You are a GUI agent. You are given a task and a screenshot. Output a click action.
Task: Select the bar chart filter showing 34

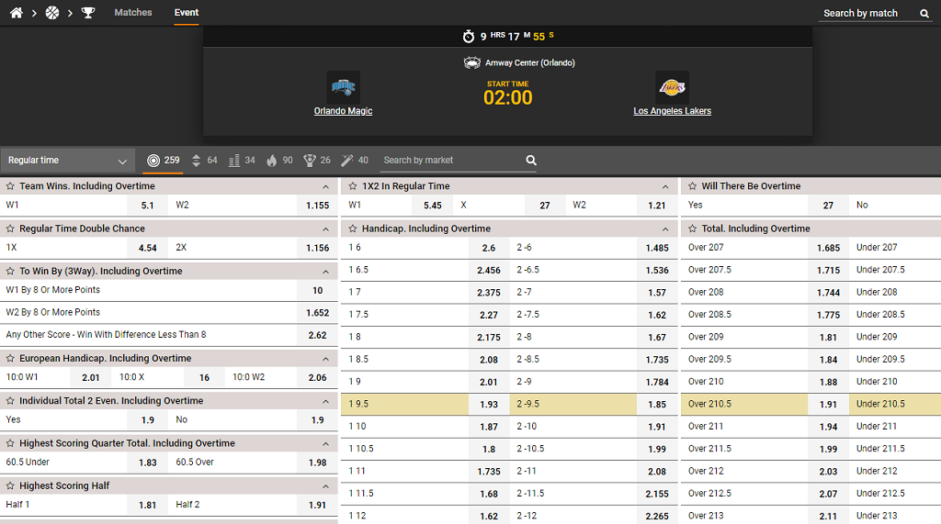[242, 160]
